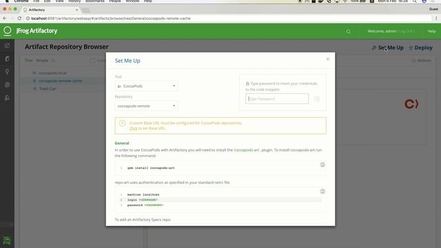Image resolution: width=441 pixels, height=248 pixels.
Task: Open the Chrome menu in macOS bar
Action: coord(21,1)
